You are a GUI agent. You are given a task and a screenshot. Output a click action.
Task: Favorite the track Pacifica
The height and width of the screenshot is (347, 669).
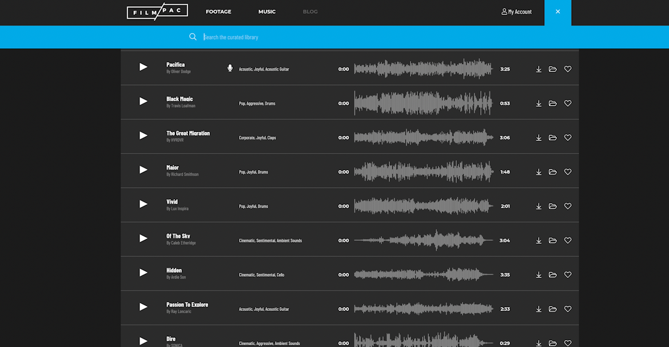tap(567, 68)
